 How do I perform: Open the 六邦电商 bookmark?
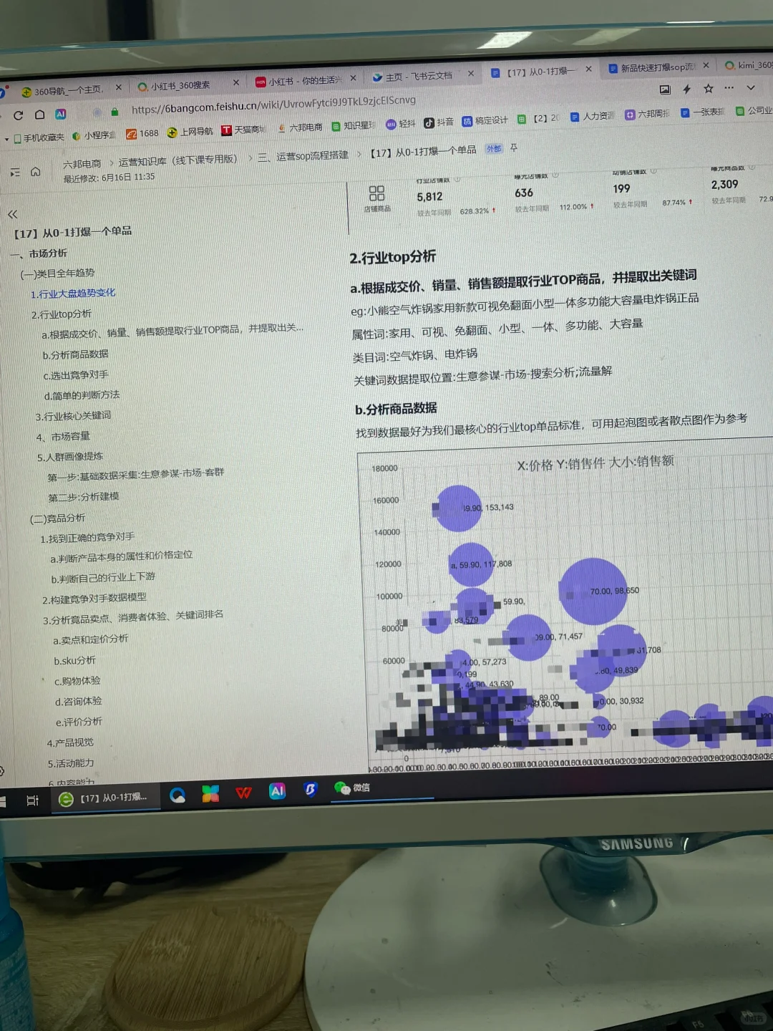[x=300, y=127]
